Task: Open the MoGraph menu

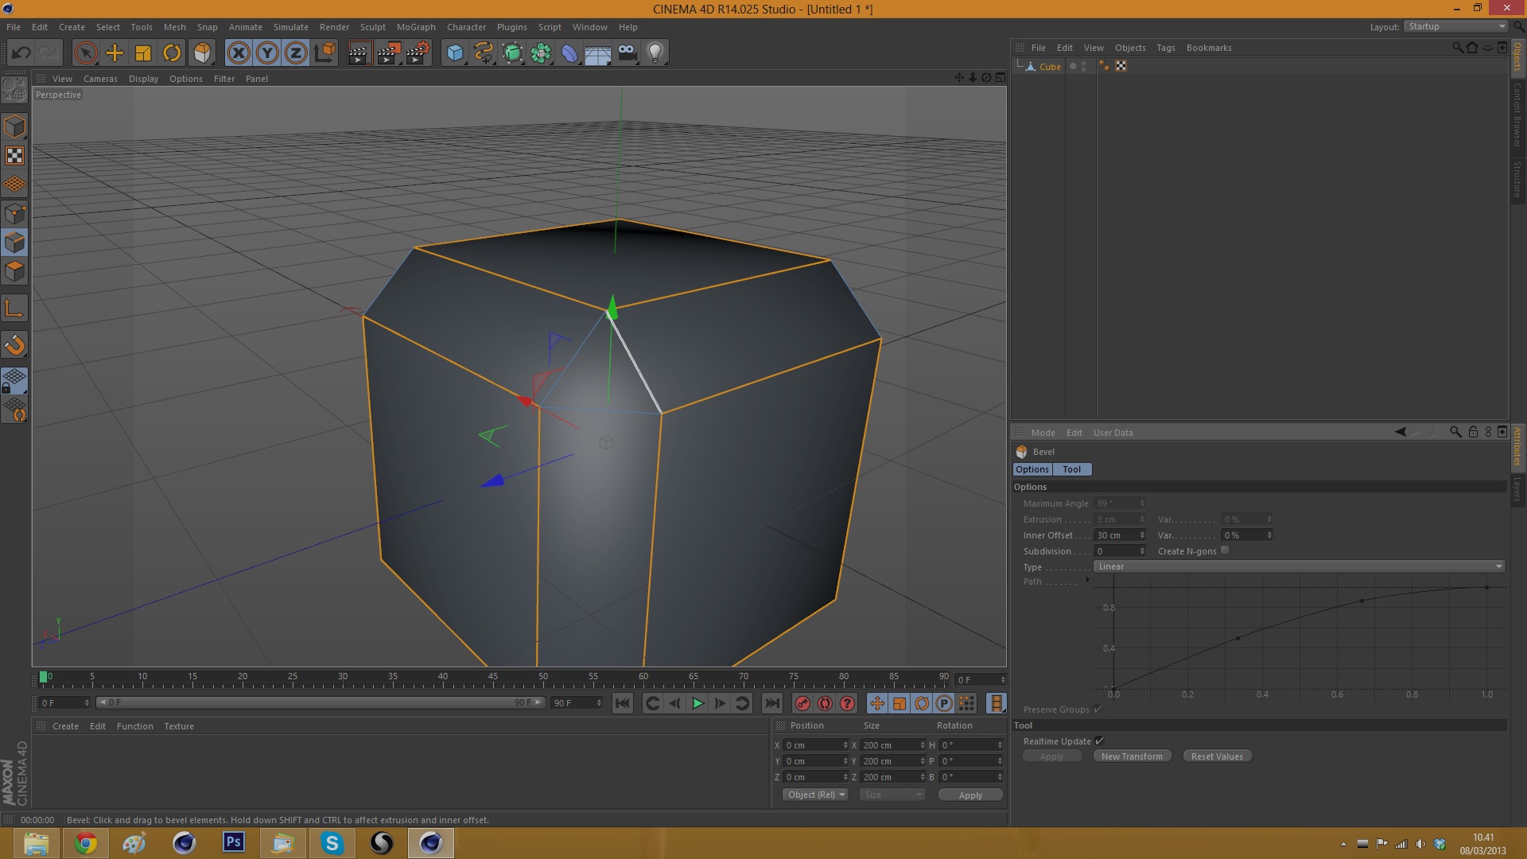Action: [416, 27]
